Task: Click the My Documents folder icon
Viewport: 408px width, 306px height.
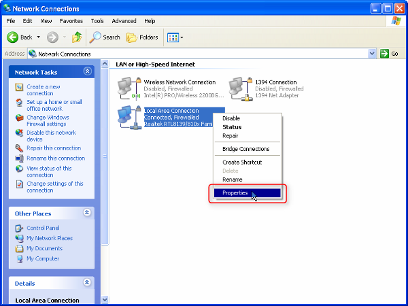Action: pos(19,248)
